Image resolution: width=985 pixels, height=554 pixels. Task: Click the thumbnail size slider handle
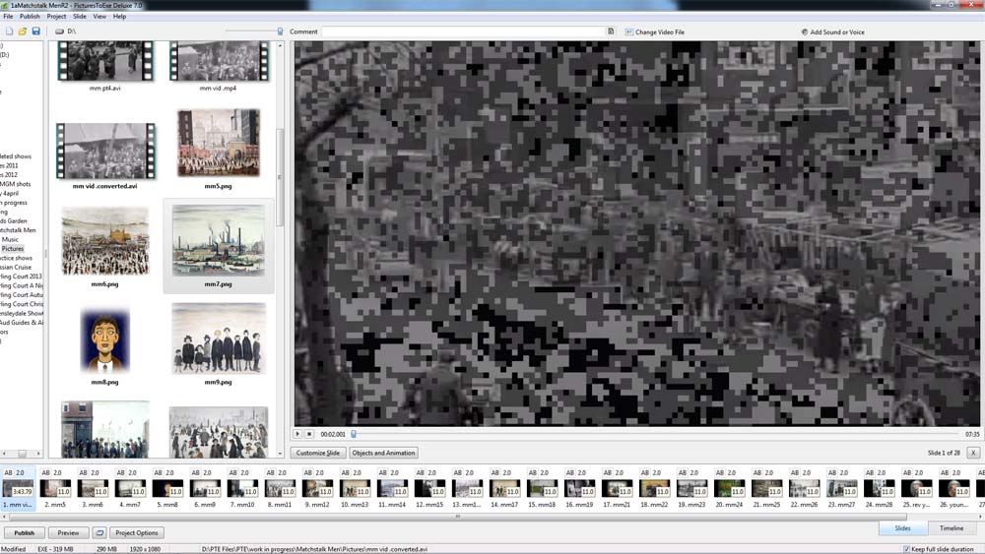280,31
